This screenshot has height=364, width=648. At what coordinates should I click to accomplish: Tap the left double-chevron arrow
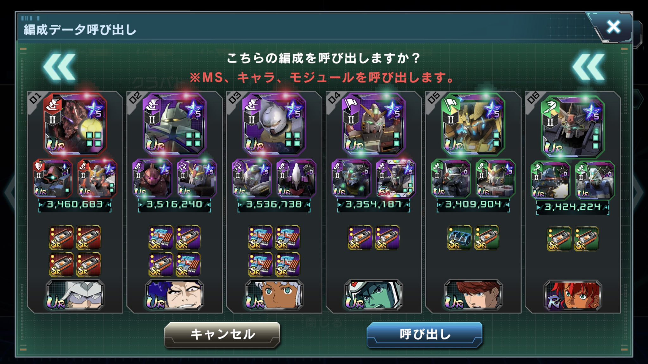pos(59,67)
